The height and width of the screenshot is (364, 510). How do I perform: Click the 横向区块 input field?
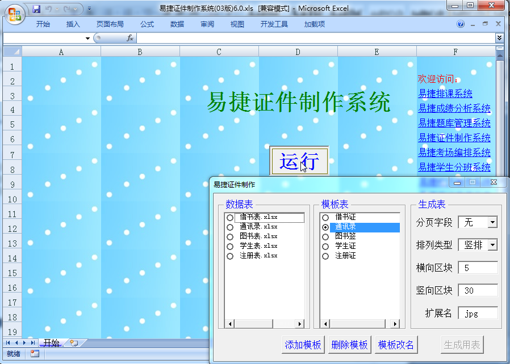pyautogui.click(x=478, y=268)
